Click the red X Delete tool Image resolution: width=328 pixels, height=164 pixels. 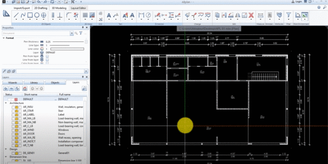pyautogui.click(x=251, y=15)
